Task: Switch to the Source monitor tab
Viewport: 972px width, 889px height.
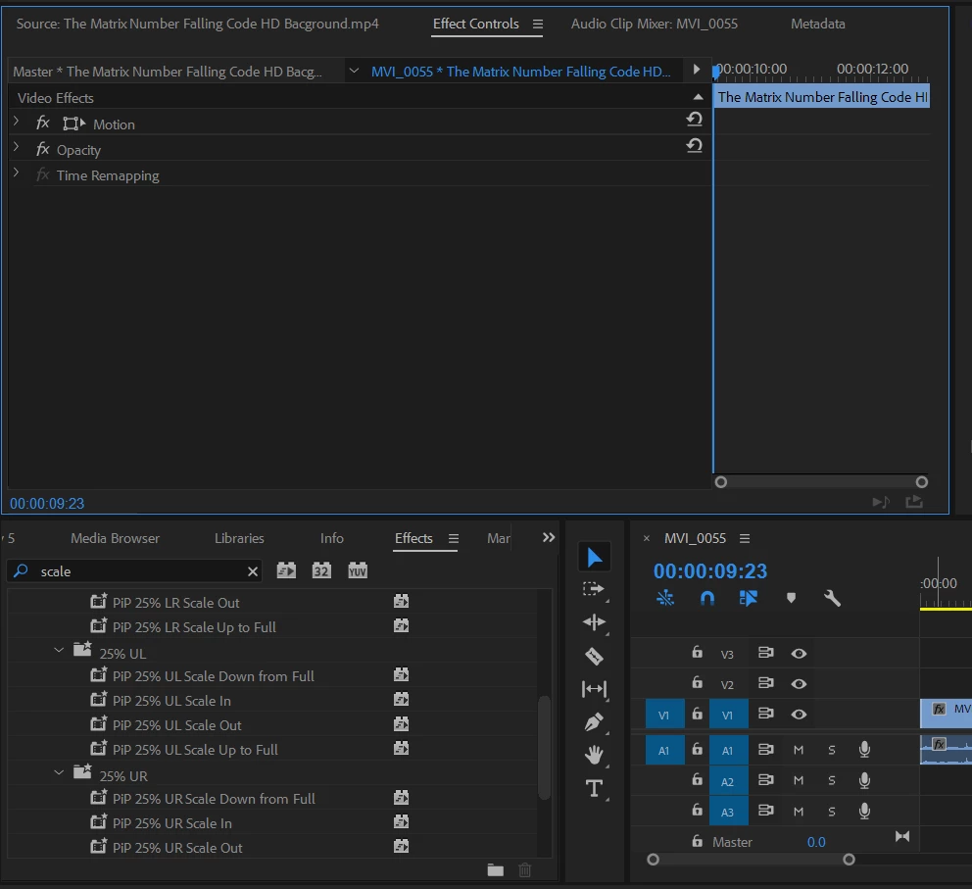Action: (197, 25)
